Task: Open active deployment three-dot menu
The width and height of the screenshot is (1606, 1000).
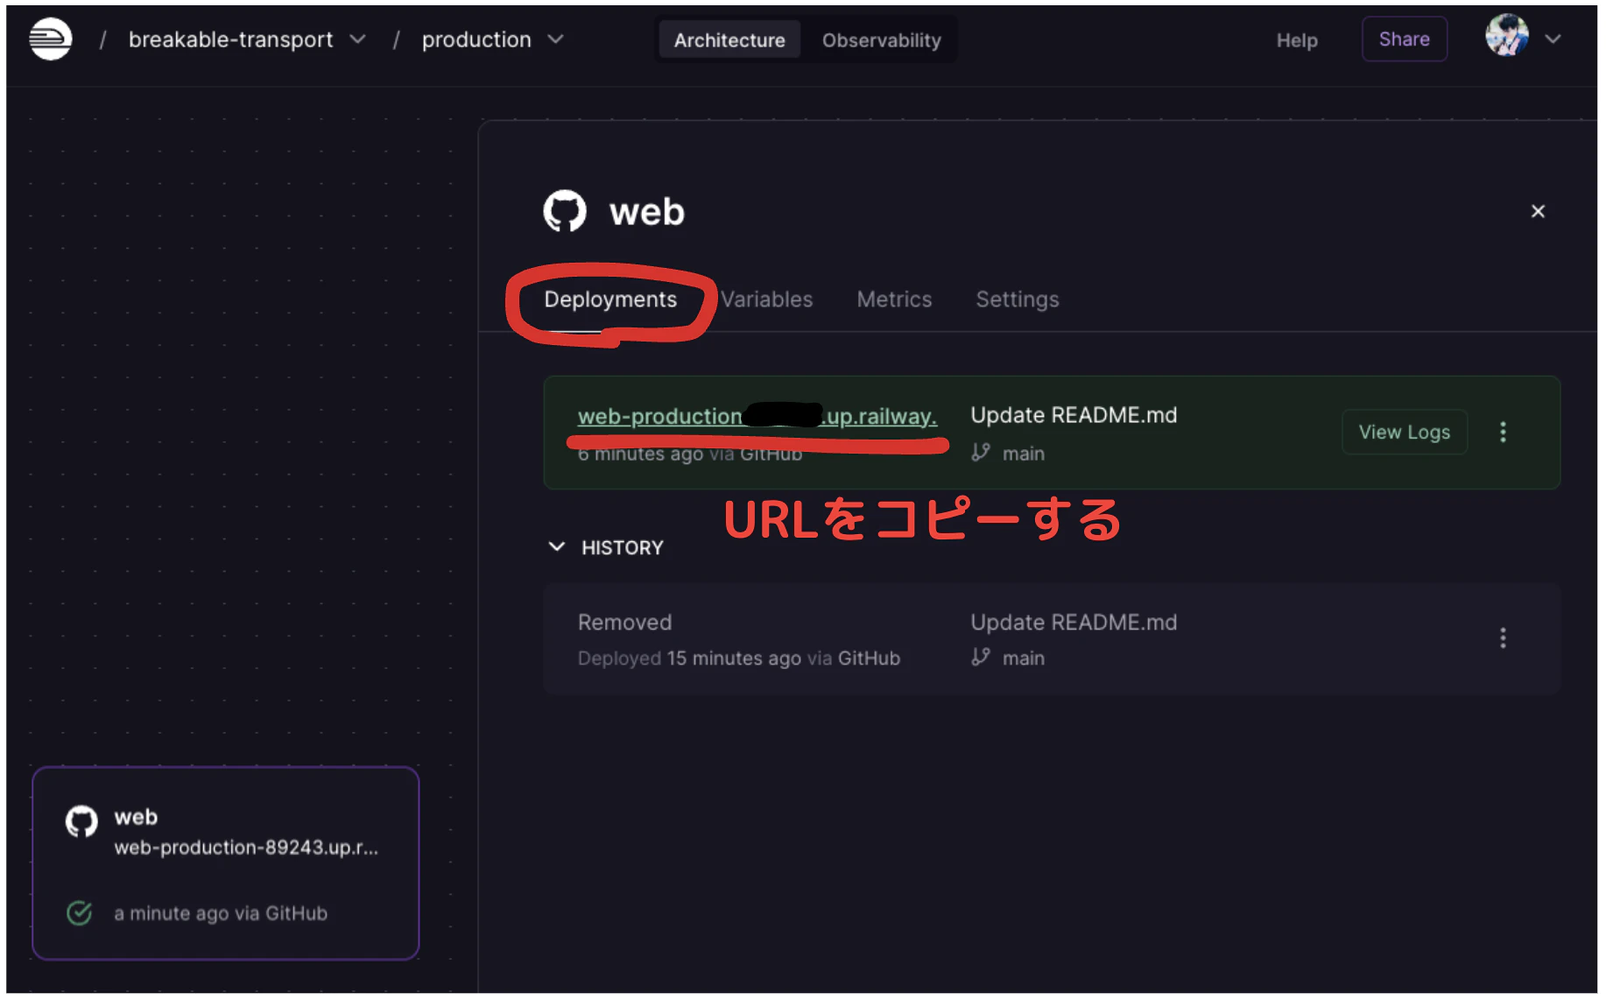Action: coord(1503,433)
